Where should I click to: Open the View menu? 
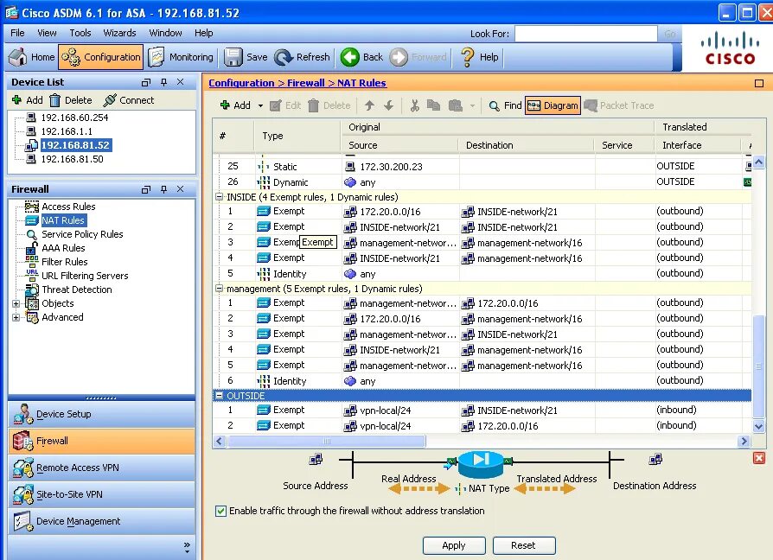[x=47, y=33]
